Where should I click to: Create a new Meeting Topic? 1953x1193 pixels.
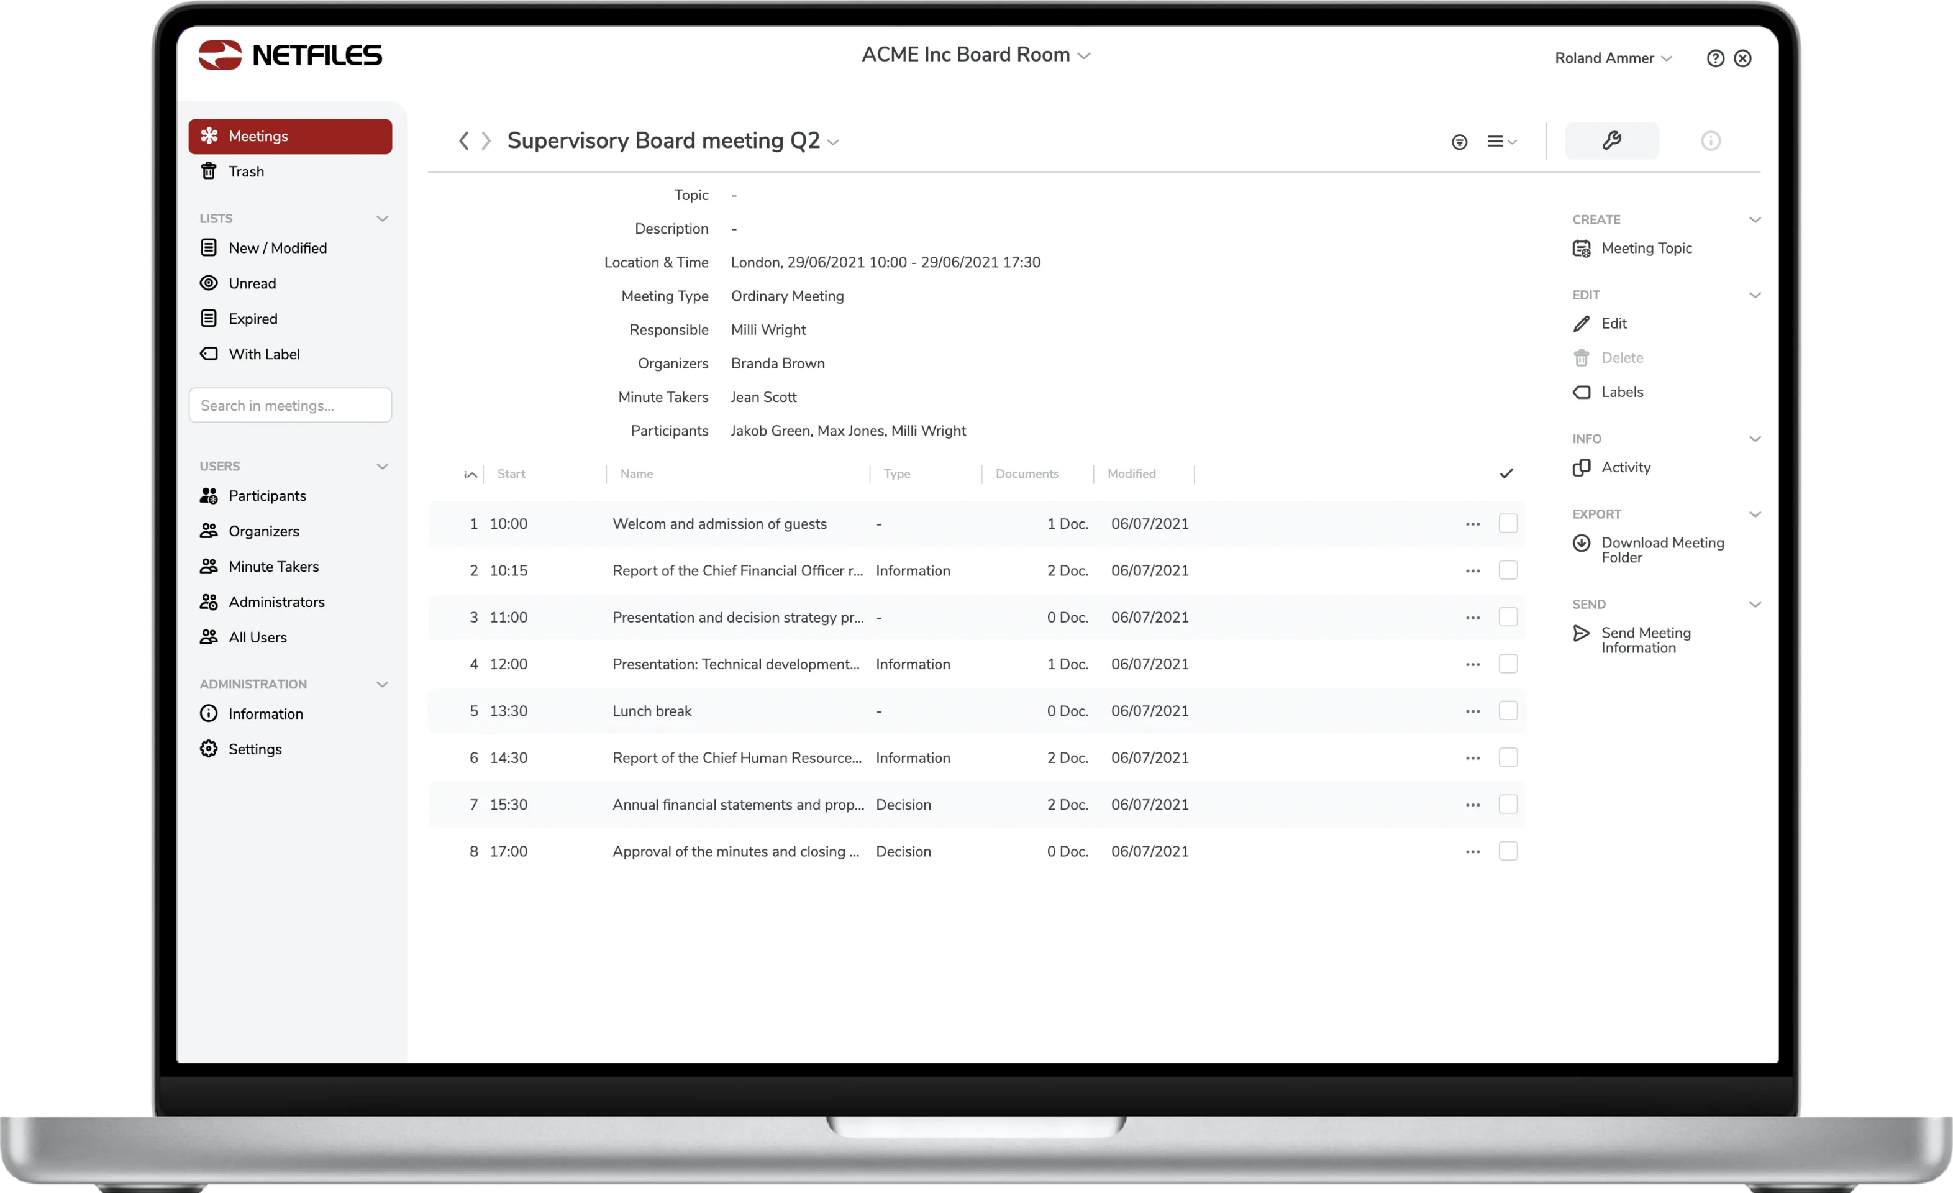[1632, 248]
